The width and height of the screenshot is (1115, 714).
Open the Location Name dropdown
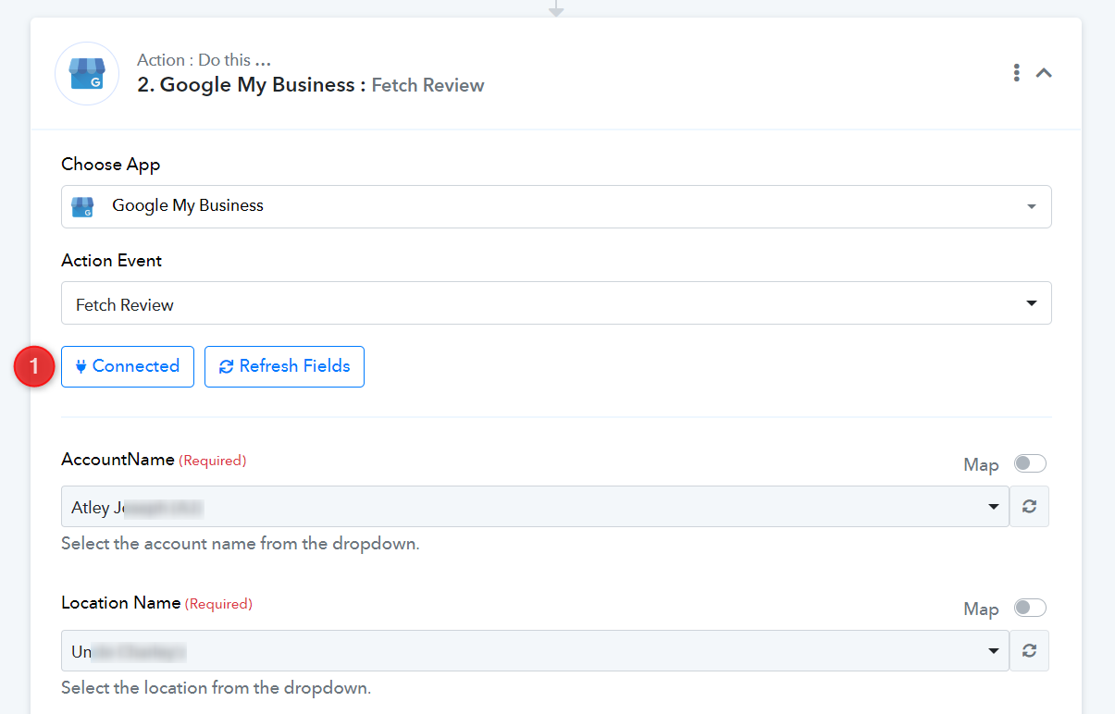pos(535,651)
